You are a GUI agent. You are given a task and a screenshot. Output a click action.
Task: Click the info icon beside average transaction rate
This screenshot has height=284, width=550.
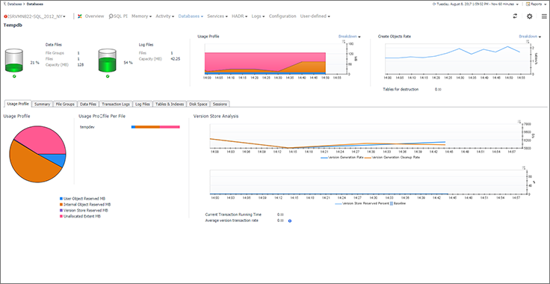290,221
